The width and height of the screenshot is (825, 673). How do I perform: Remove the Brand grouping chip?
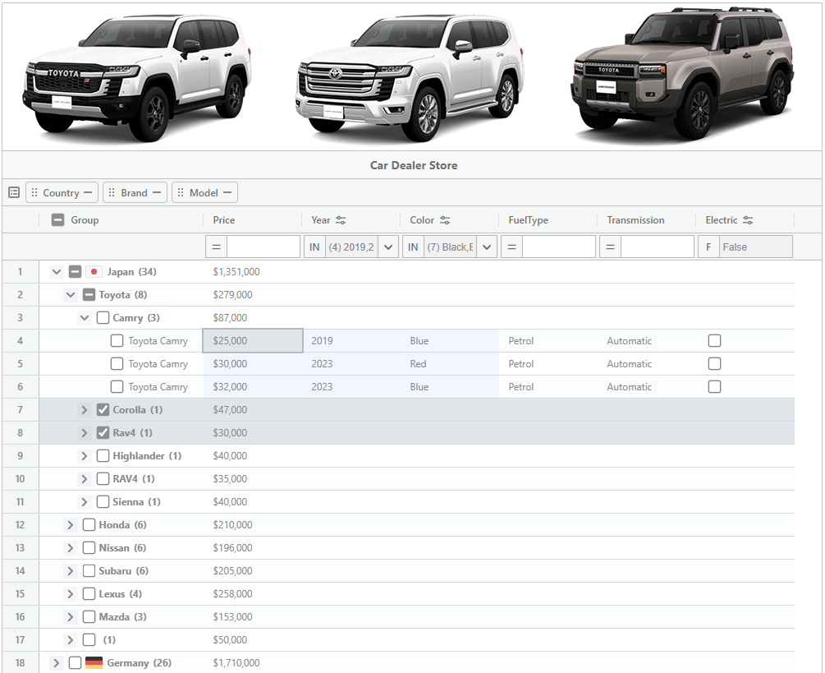157,193
